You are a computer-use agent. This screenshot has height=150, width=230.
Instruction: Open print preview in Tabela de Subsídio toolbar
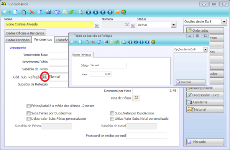(124, 42)
